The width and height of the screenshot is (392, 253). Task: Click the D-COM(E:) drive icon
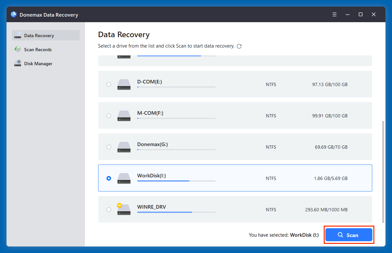(124, 84)
